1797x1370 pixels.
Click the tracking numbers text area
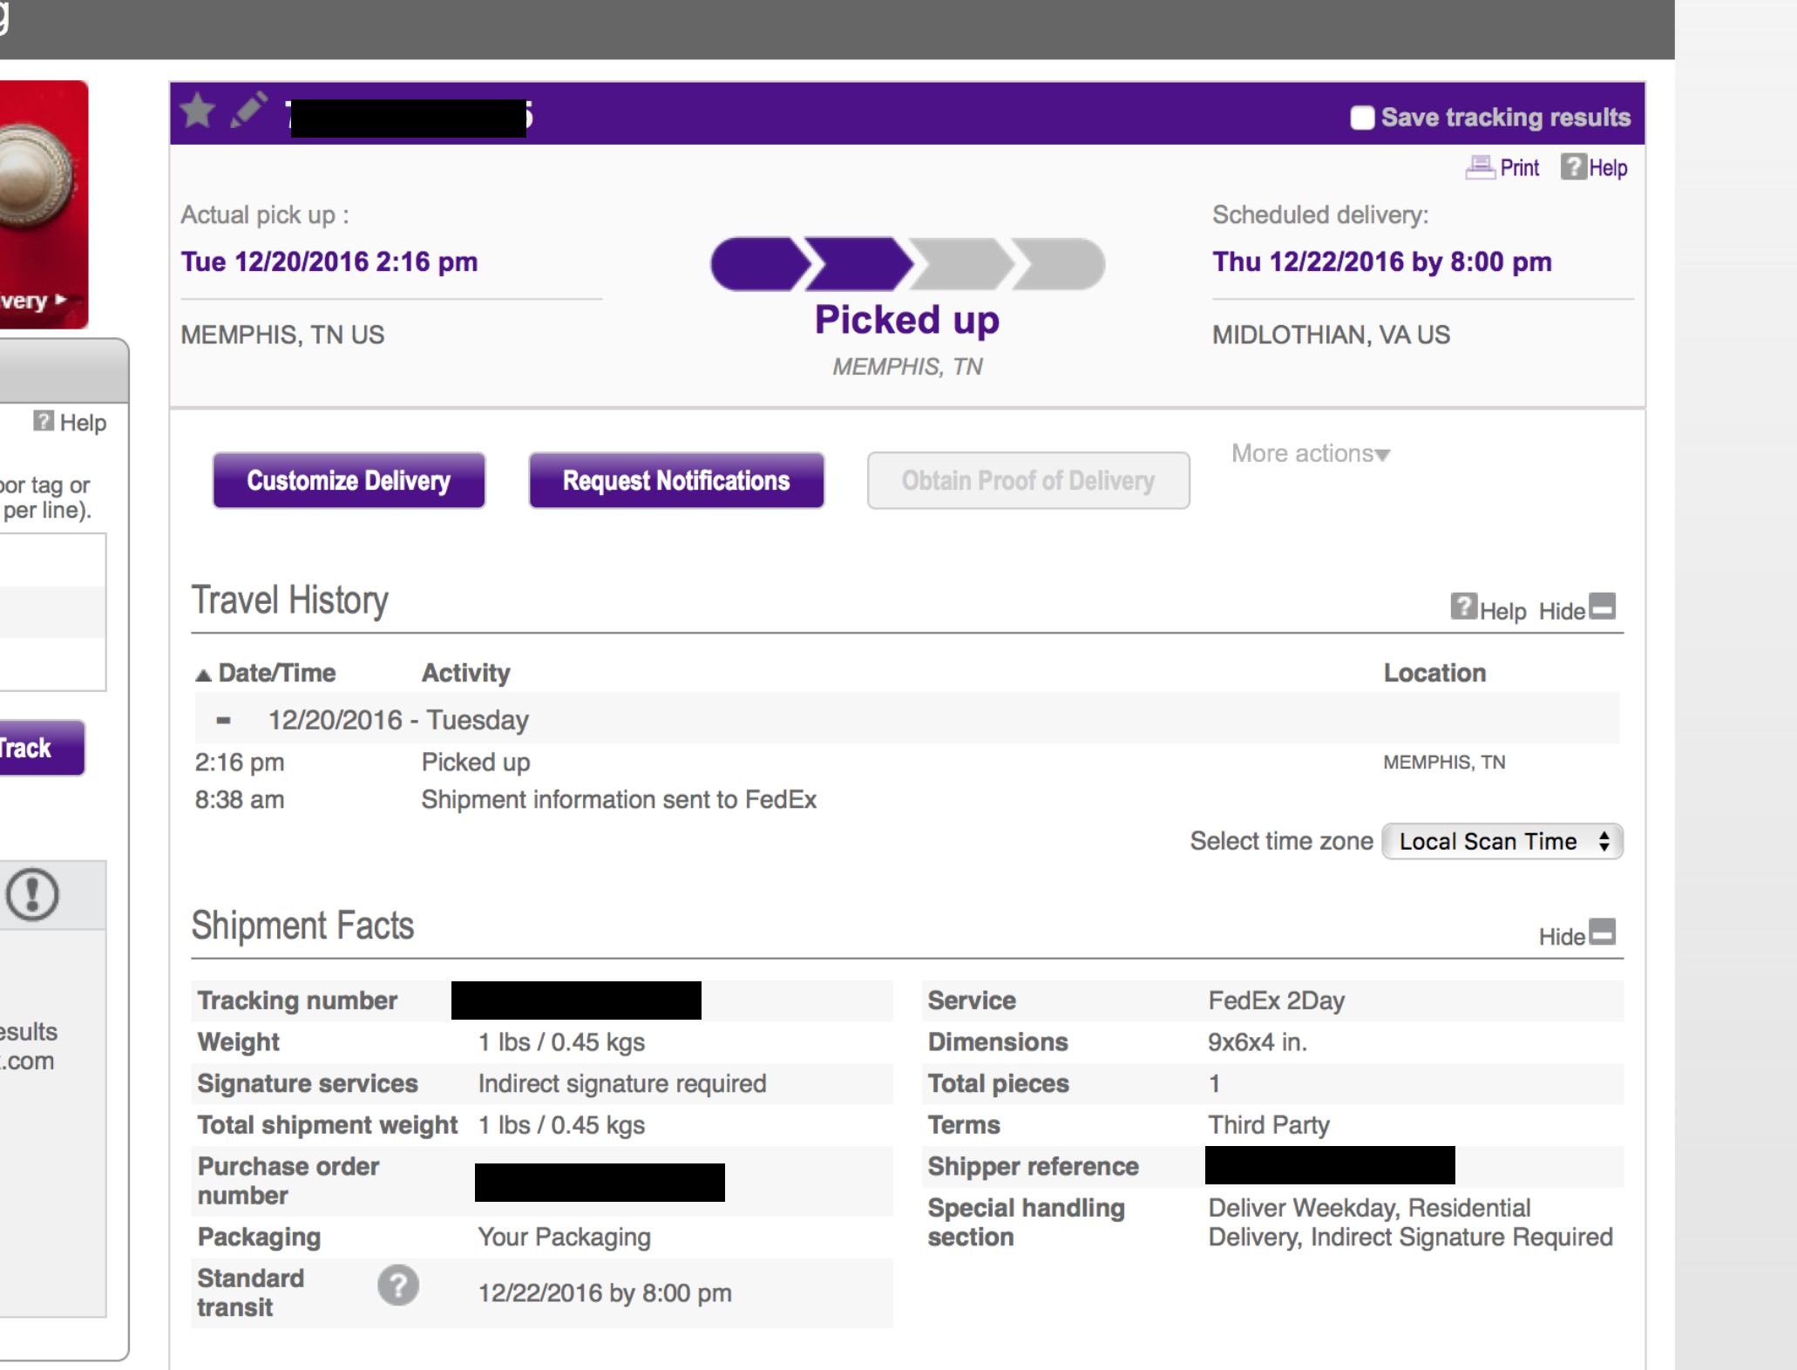coord(52,612)
